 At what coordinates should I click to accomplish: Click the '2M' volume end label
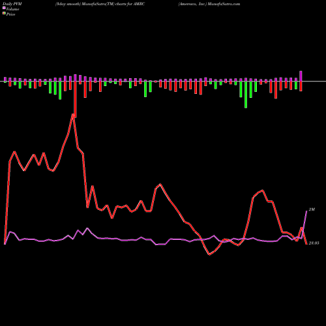(312, 209)
